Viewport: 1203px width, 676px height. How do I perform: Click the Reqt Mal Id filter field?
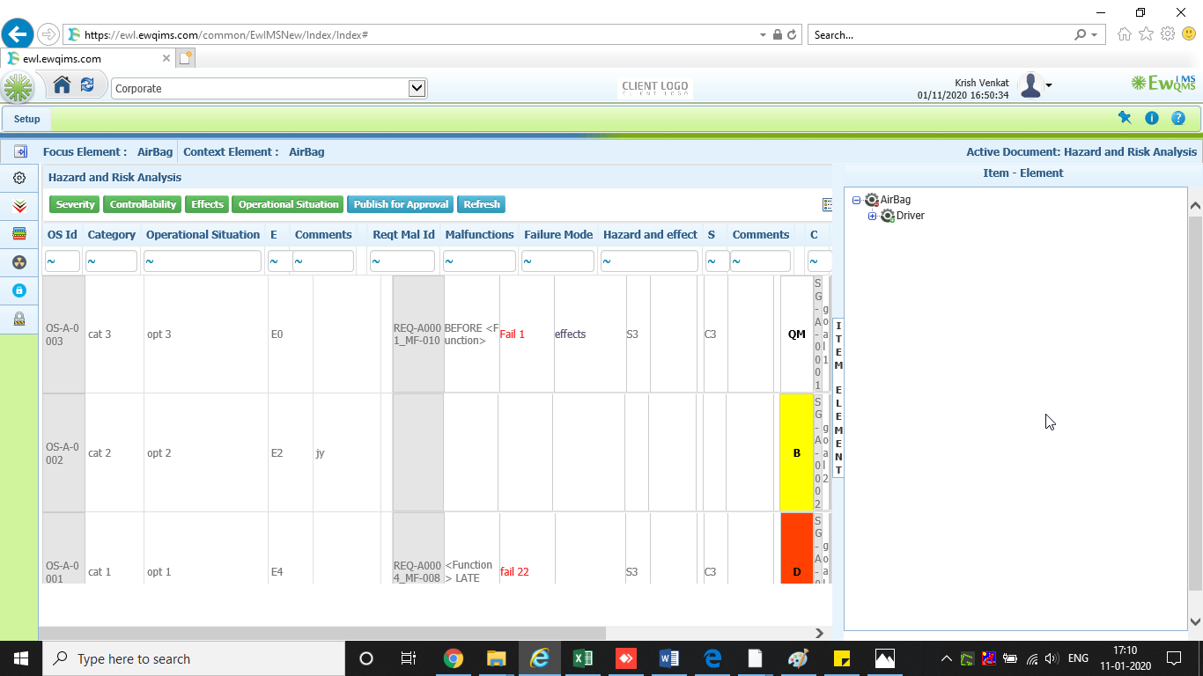[x=402, y=261]
